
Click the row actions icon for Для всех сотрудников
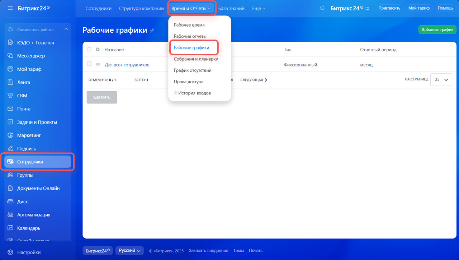click(98, 65)
